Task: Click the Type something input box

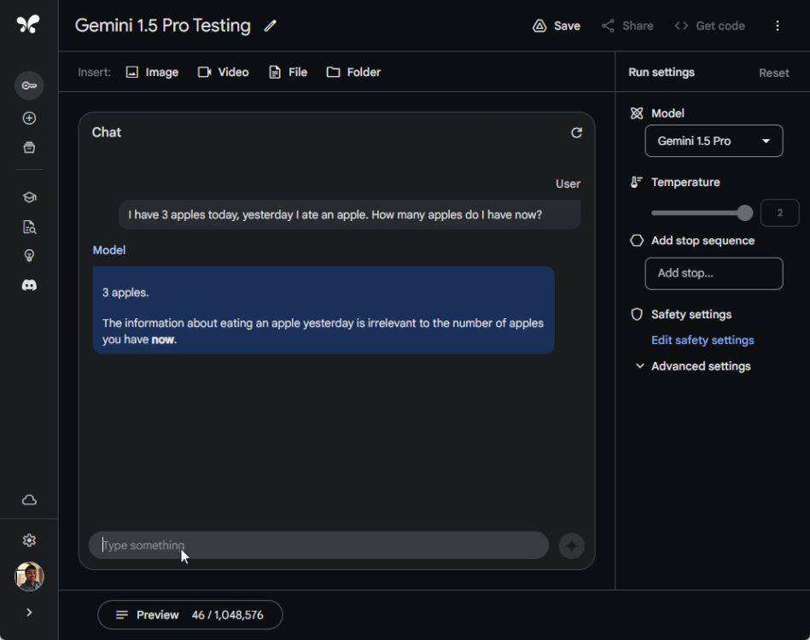Action: [x=318, y=545]
